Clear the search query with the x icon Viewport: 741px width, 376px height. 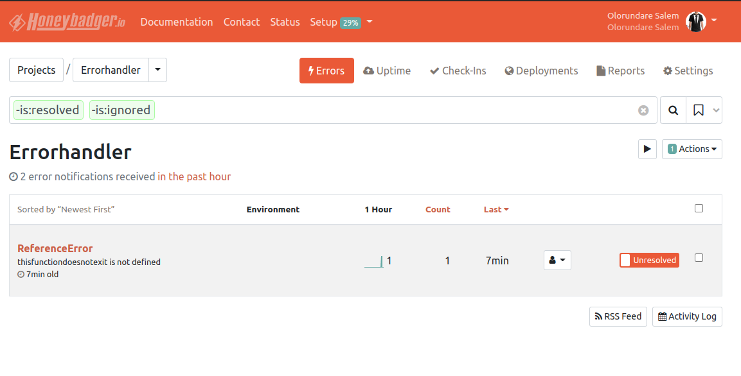pos(643,110)
